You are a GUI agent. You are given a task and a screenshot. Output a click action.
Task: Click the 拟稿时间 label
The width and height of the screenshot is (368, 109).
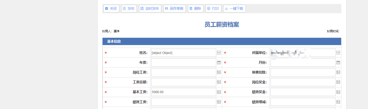[x=333, y=31]
